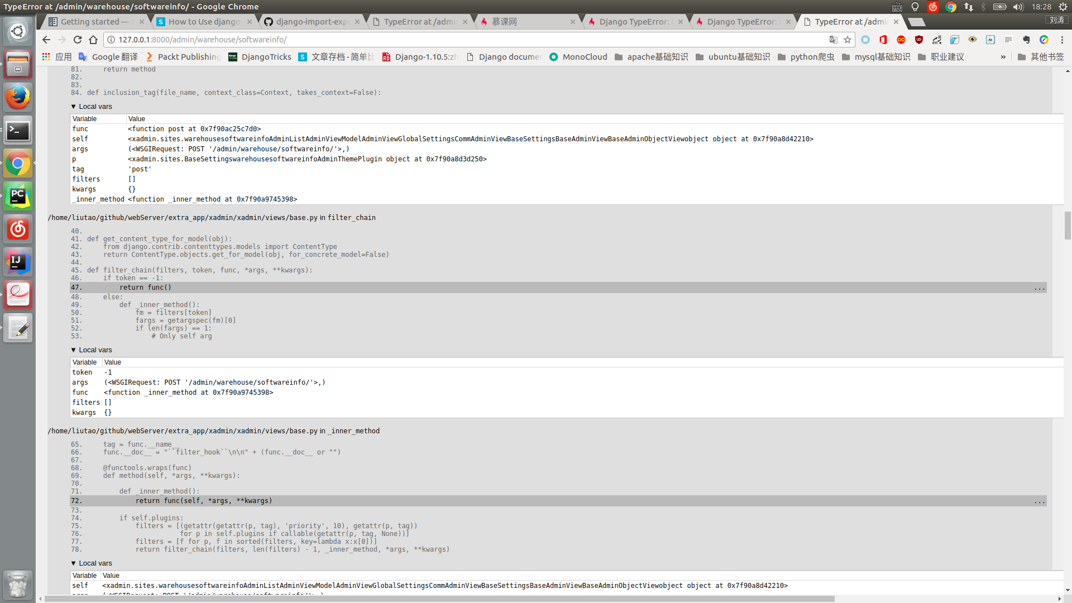Viewport: 1072px width, 603px height.
Task: Open the Evernote Web Clipper extension
Action: point(1026,40)
